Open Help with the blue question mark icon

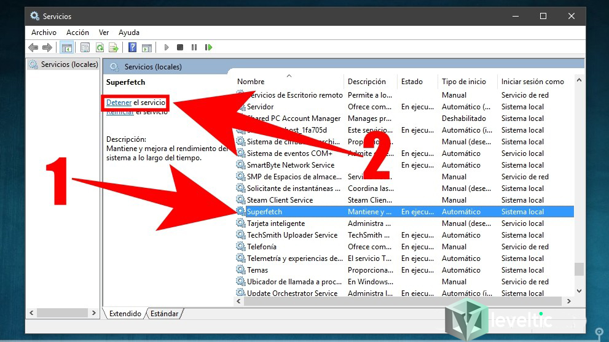click(132, 47)
